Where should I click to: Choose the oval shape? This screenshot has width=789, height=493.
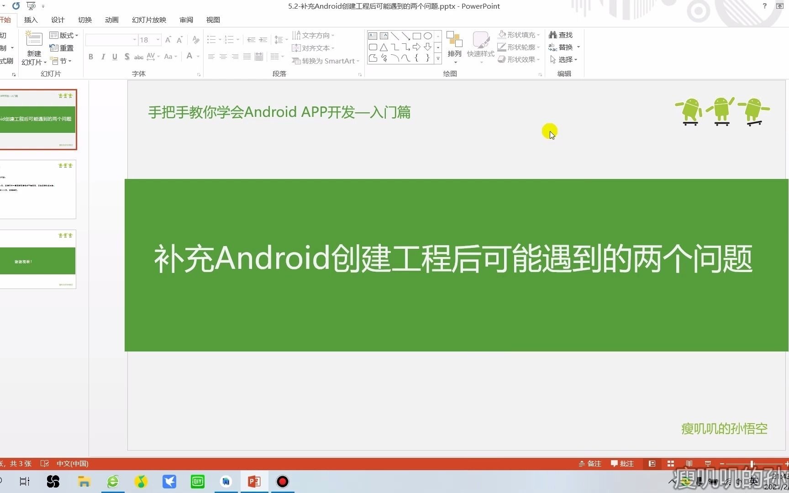coord(428,36)
